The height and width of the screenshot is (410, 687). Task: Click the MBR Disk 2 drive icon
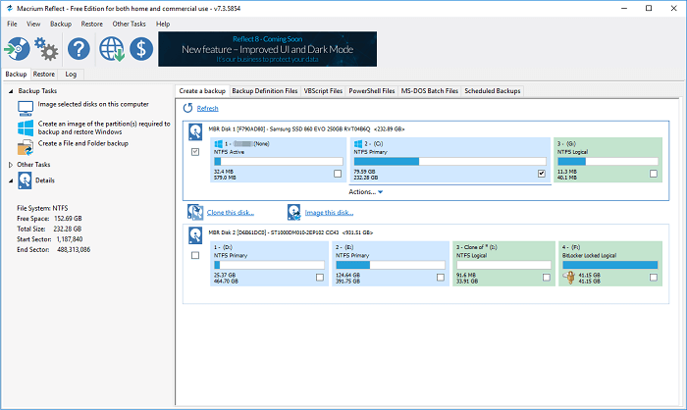click(195, 235)
